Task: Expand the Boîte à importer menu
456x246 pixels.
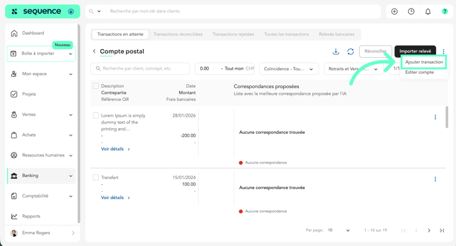Action: (x=70, y=54)
